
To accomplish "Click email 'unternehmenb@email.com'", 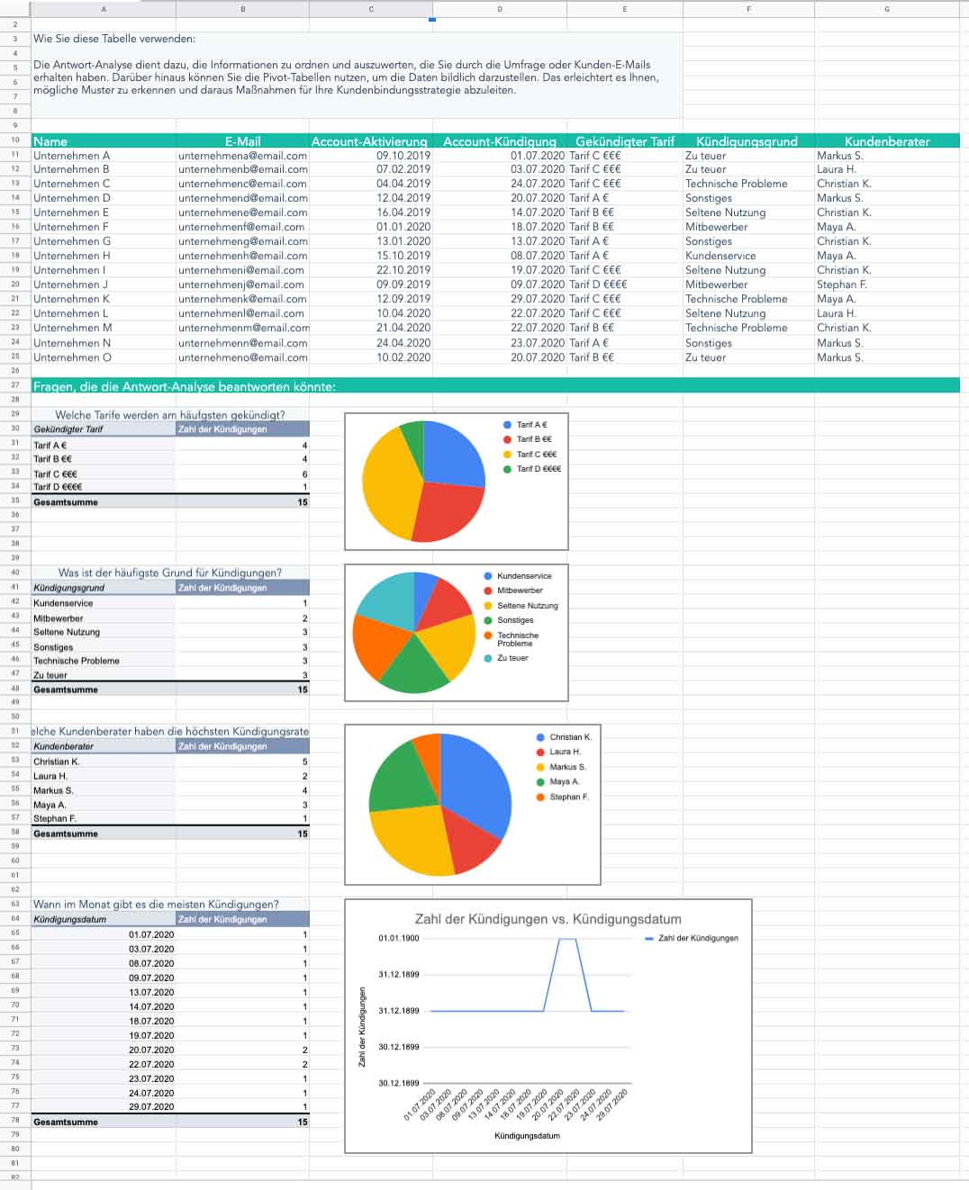I will (242, 169).
